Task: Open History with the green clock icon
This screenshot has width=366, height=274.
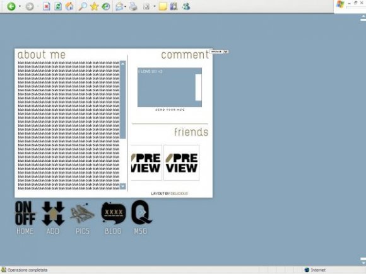Action: click(106, 6)
